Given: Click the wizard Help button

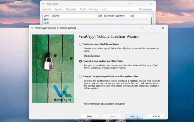Looking at the screenshot, I should (89, 116).
